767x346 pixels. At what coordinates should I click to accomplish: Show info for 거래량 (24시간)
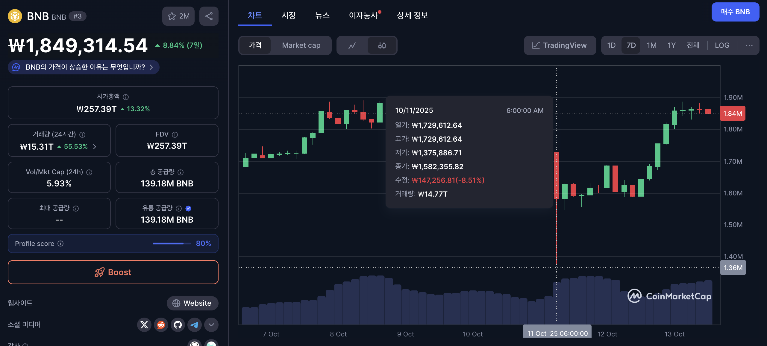pos(82,134)
